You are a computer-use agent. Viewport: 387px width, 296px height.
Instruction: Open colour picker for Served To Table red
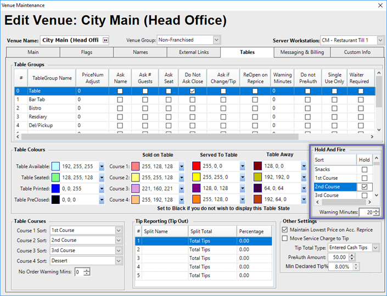pos(243,166)
